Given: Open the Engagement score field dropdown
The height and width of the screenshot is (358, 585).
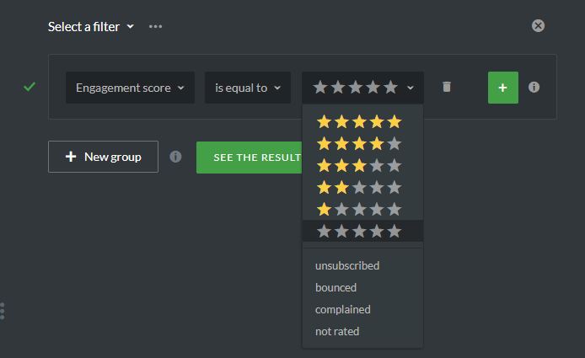Looking at the screenshot, I should tap(130, 88).
